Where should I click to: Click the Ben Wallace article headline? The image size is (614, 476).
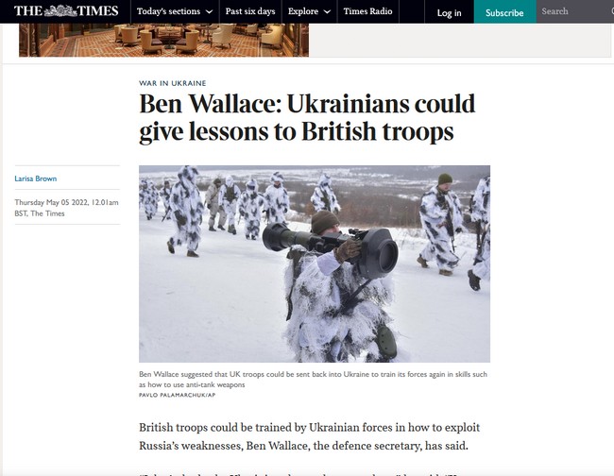pyautogui.click(x=307, y=117)
